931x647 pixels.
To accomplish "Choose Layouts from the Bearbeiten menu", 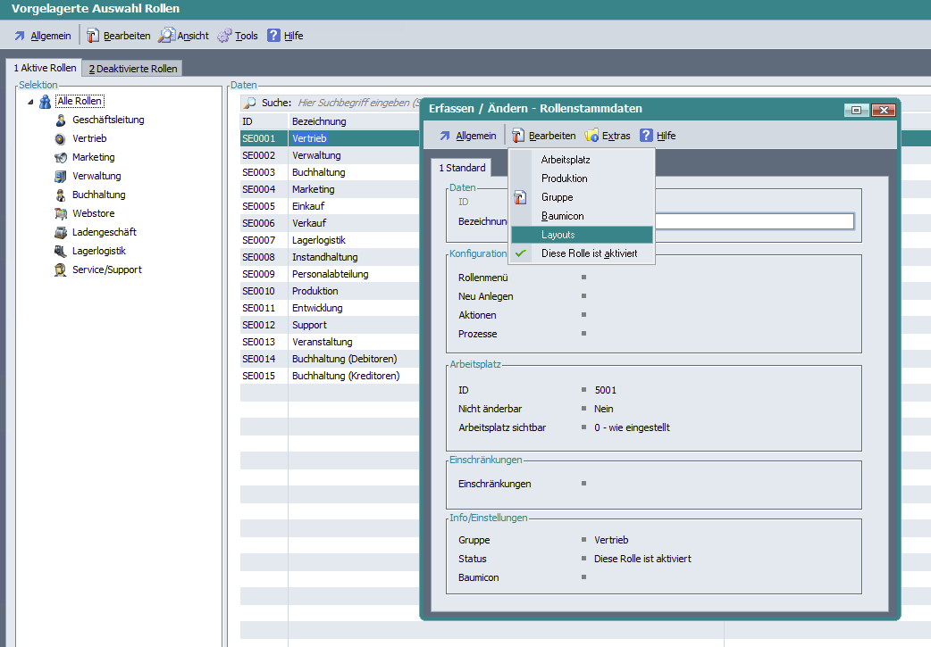I will 558,235.
